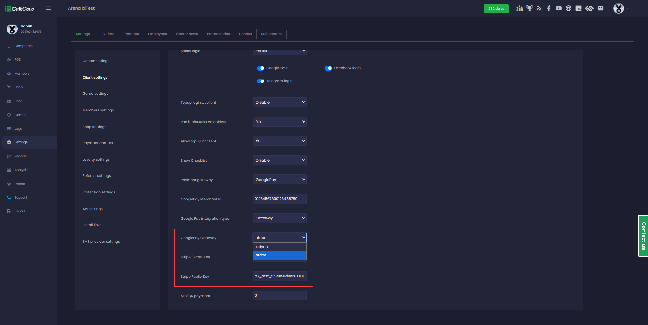This screenshot has height=325, width=648.
Task: Open the Payment gateway dropdown
Action: click(x=279, y=180)
